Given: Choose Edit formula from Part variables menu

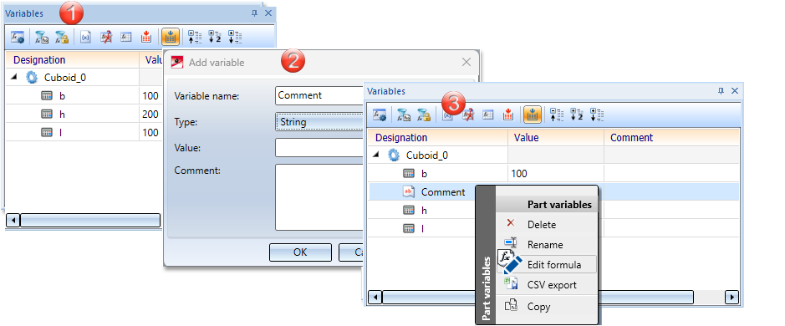Looking at the screenshot, I should (547, 264).
